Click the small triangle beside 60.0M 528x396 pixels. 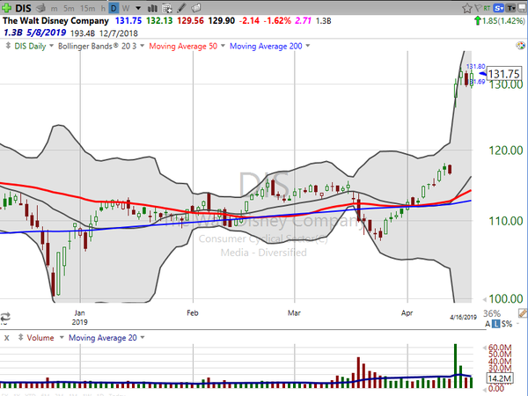485,348
